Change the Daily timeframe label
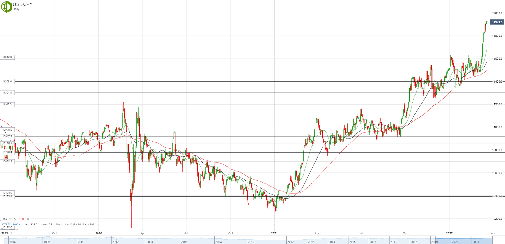Screen dimensions: 505x244 click(16, 9)
